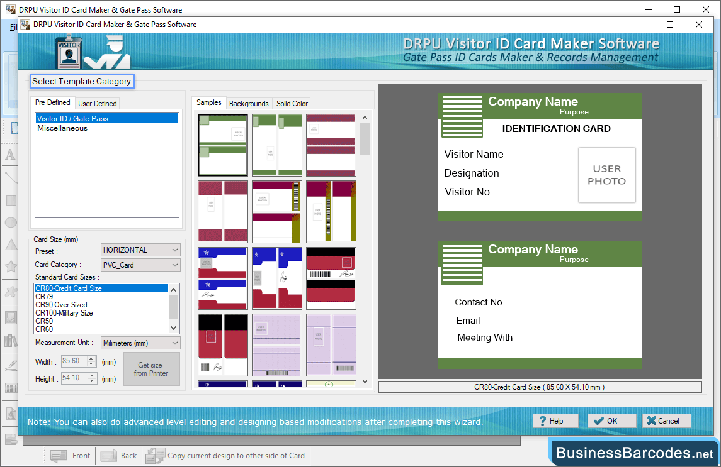
Task: Choose lavender horizontal sample template
Action: click(277, 345)
